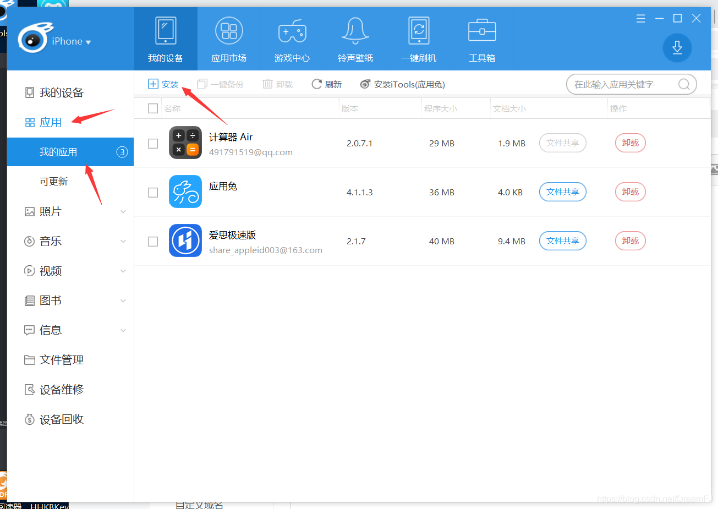Toggle the select-all checkbox in header

click(x=153, y=108)
